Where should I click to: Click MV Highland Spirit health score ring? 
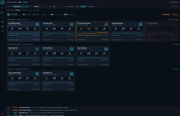[37, 24]
